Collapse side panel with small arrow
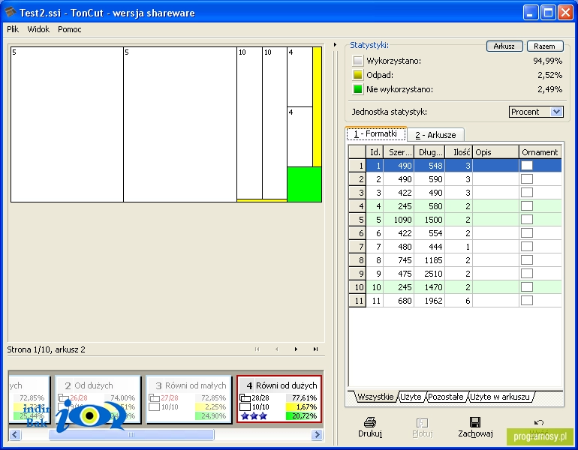The width and height of the screenshot is (578, 450). [x=335, y=44]
